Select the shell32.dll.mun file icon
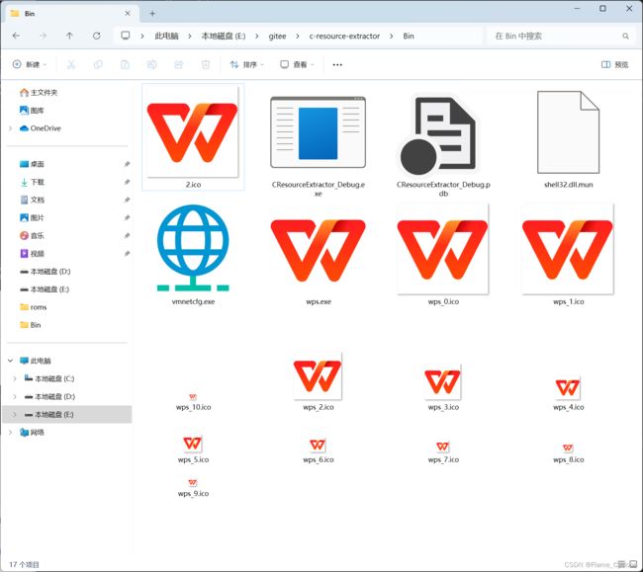This screenshot has width=643, height=572. pos(569,132)
